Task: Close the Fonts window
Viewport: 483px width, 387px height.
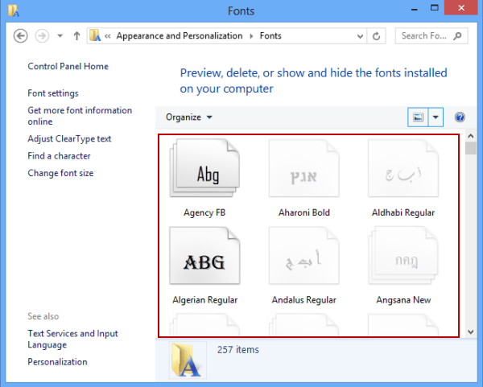Action: click(461, 8)
